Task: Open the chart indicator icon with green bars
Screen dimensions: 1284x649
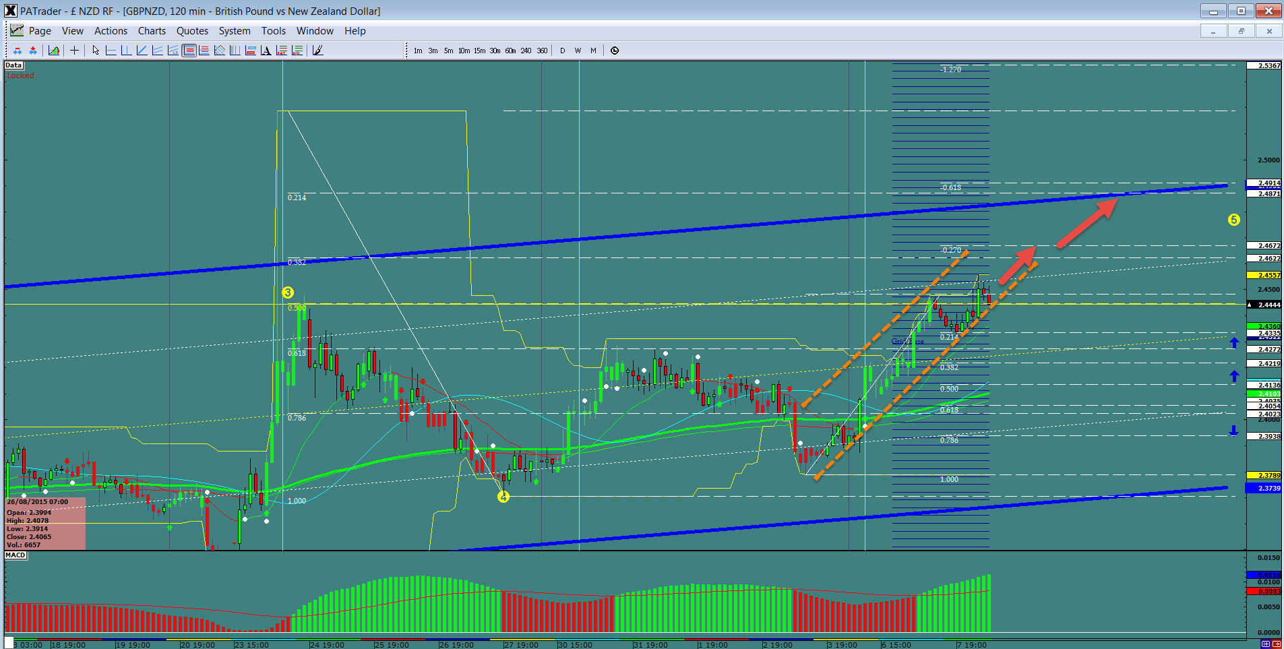Action: coord(54,51)
